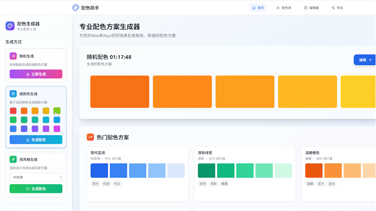Click the 自然 tag in 清新绿意 card
The width and height of the screenshot is (376, 211).
(203, 184)
